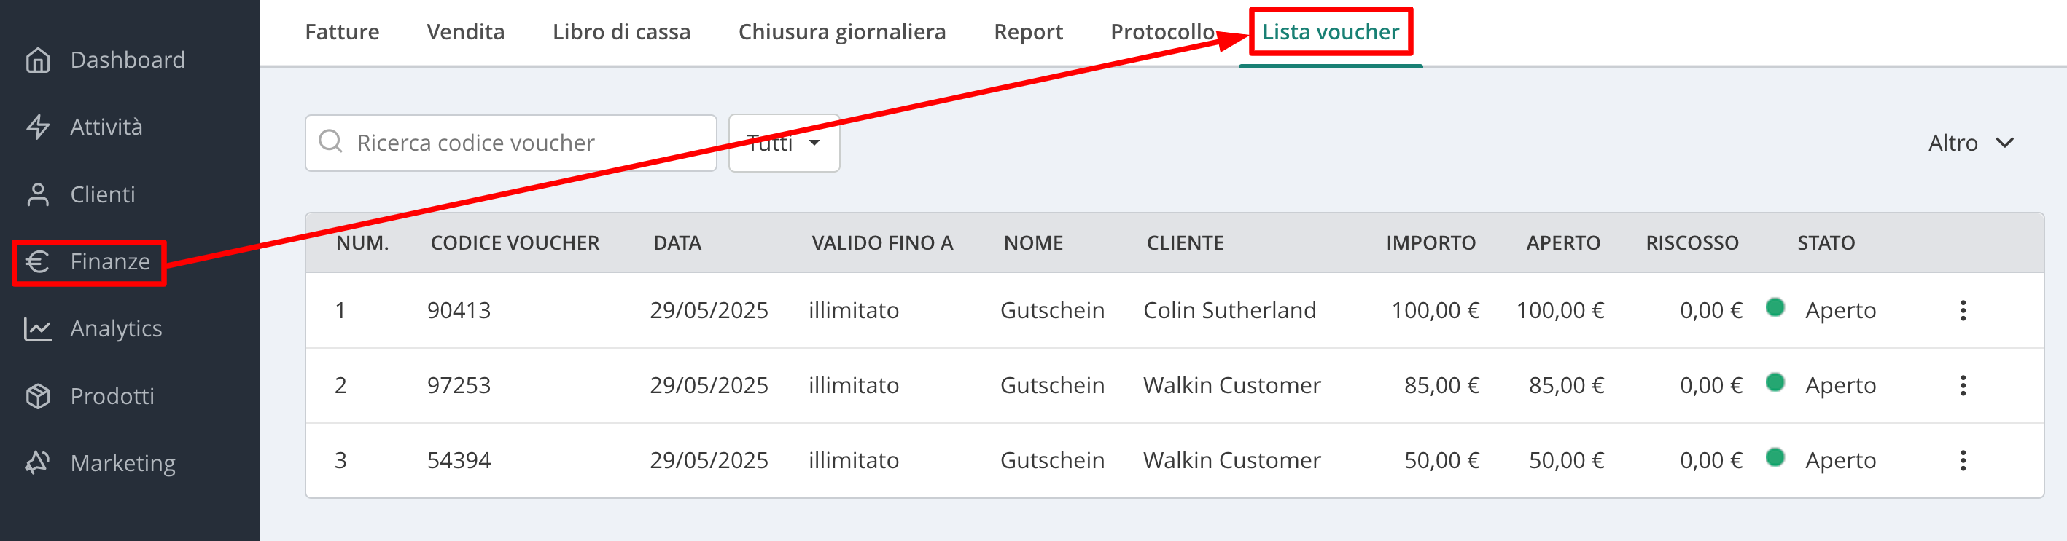This screenshot has height=541, width=2067.
Task: Click the Ricerca codice voucher search field
Action: pyautogui.click(x=510, y=143)
